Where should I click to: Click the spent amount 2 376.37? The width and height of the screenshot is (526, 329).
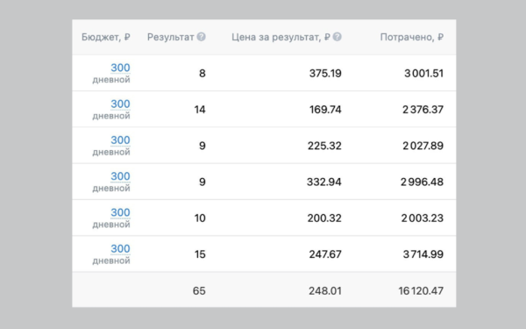[423, 110]
